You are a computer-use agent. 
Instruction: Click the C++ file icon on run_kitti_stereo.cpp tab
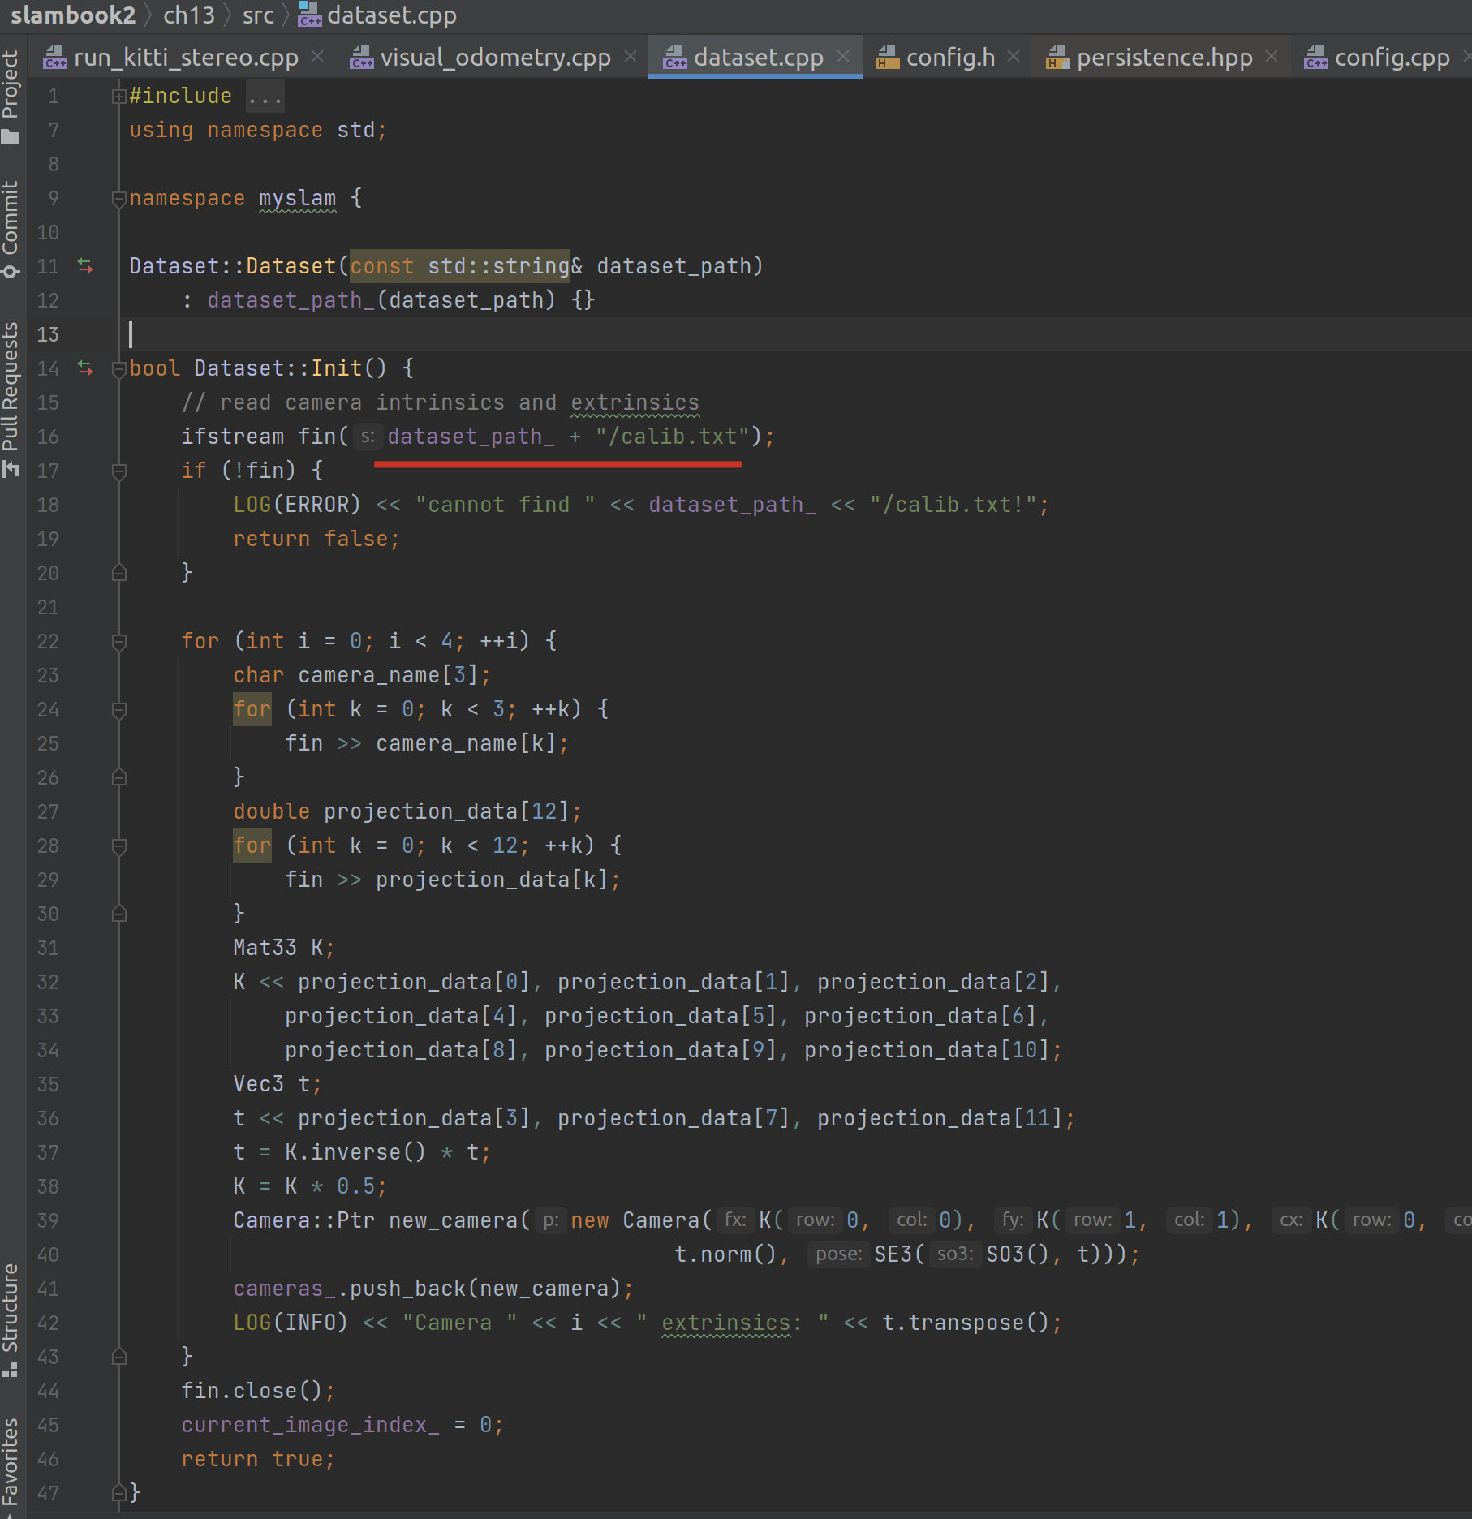click(55, 58)
